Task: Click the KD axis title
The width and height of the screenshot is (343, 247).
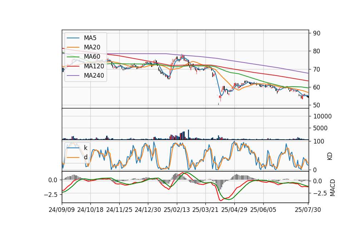Action: [330, 156]
